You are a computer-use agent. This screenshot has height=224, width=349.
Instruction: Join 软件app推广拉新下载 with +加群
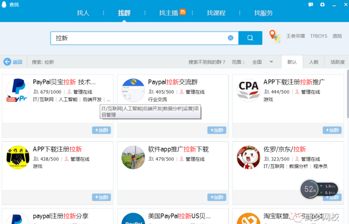[217, 197]
